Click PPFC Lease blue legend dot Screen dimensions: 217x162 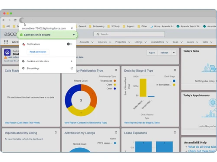pyautogui.click(x=115, y=143)
